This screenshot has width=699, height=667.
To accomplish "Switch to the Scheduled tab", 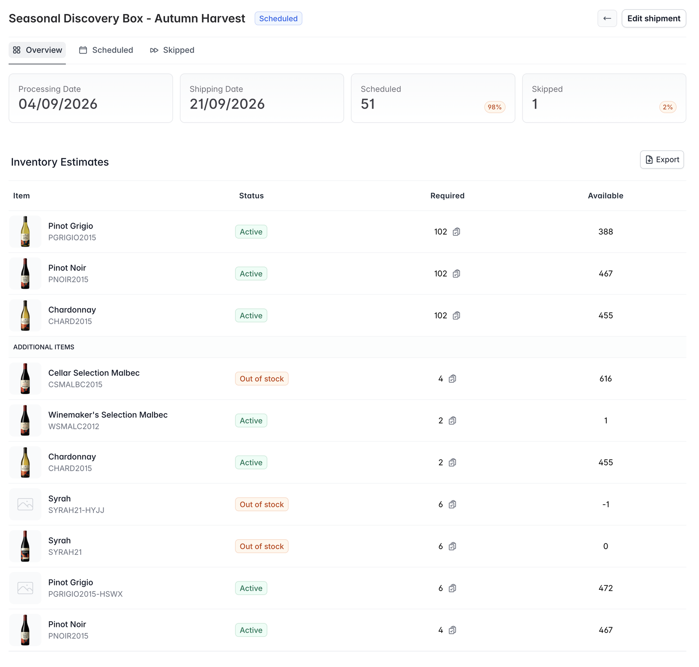I will coord(106,50).
